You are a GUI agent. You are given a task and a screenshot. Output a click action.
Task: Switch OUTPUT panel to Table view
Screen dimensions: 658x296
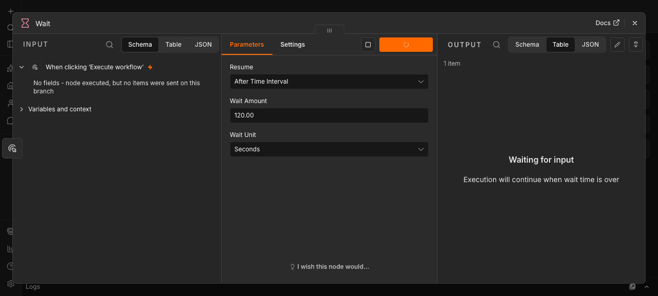[560, 45]
